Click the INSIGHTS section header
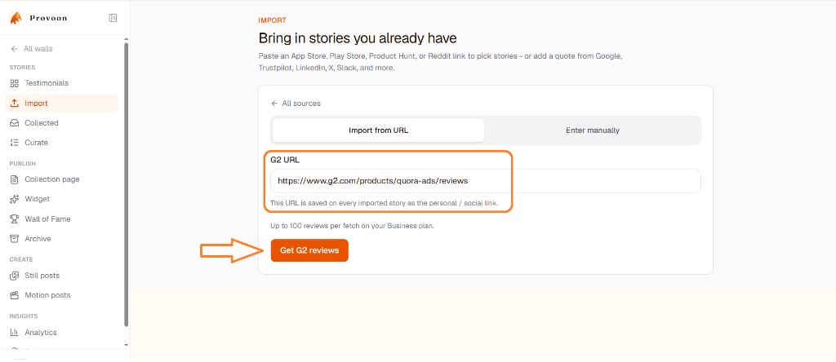 point(24,316)
